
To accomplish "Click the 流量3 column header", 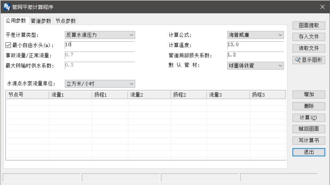I will pos(228,95).
